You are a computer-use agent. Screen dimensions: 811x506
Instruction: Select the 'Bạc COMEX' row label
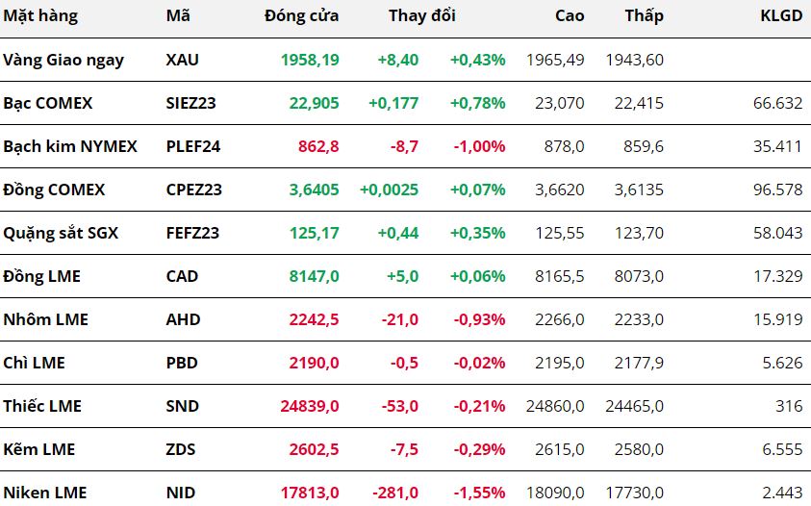click(x=47, y=104)
